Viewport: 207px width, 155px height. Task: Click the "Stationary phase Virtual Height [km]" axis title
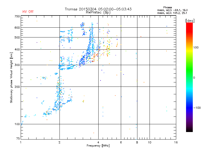pos(11,78)
